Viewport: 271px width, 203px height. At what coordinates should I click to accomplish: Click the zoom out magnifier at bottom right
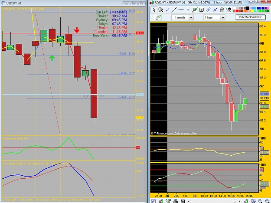[x=260, y=201]
